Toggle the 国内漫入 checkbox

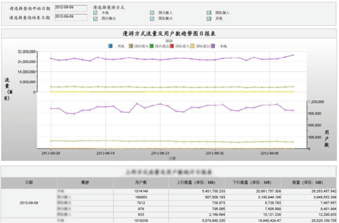click(152, 13)
